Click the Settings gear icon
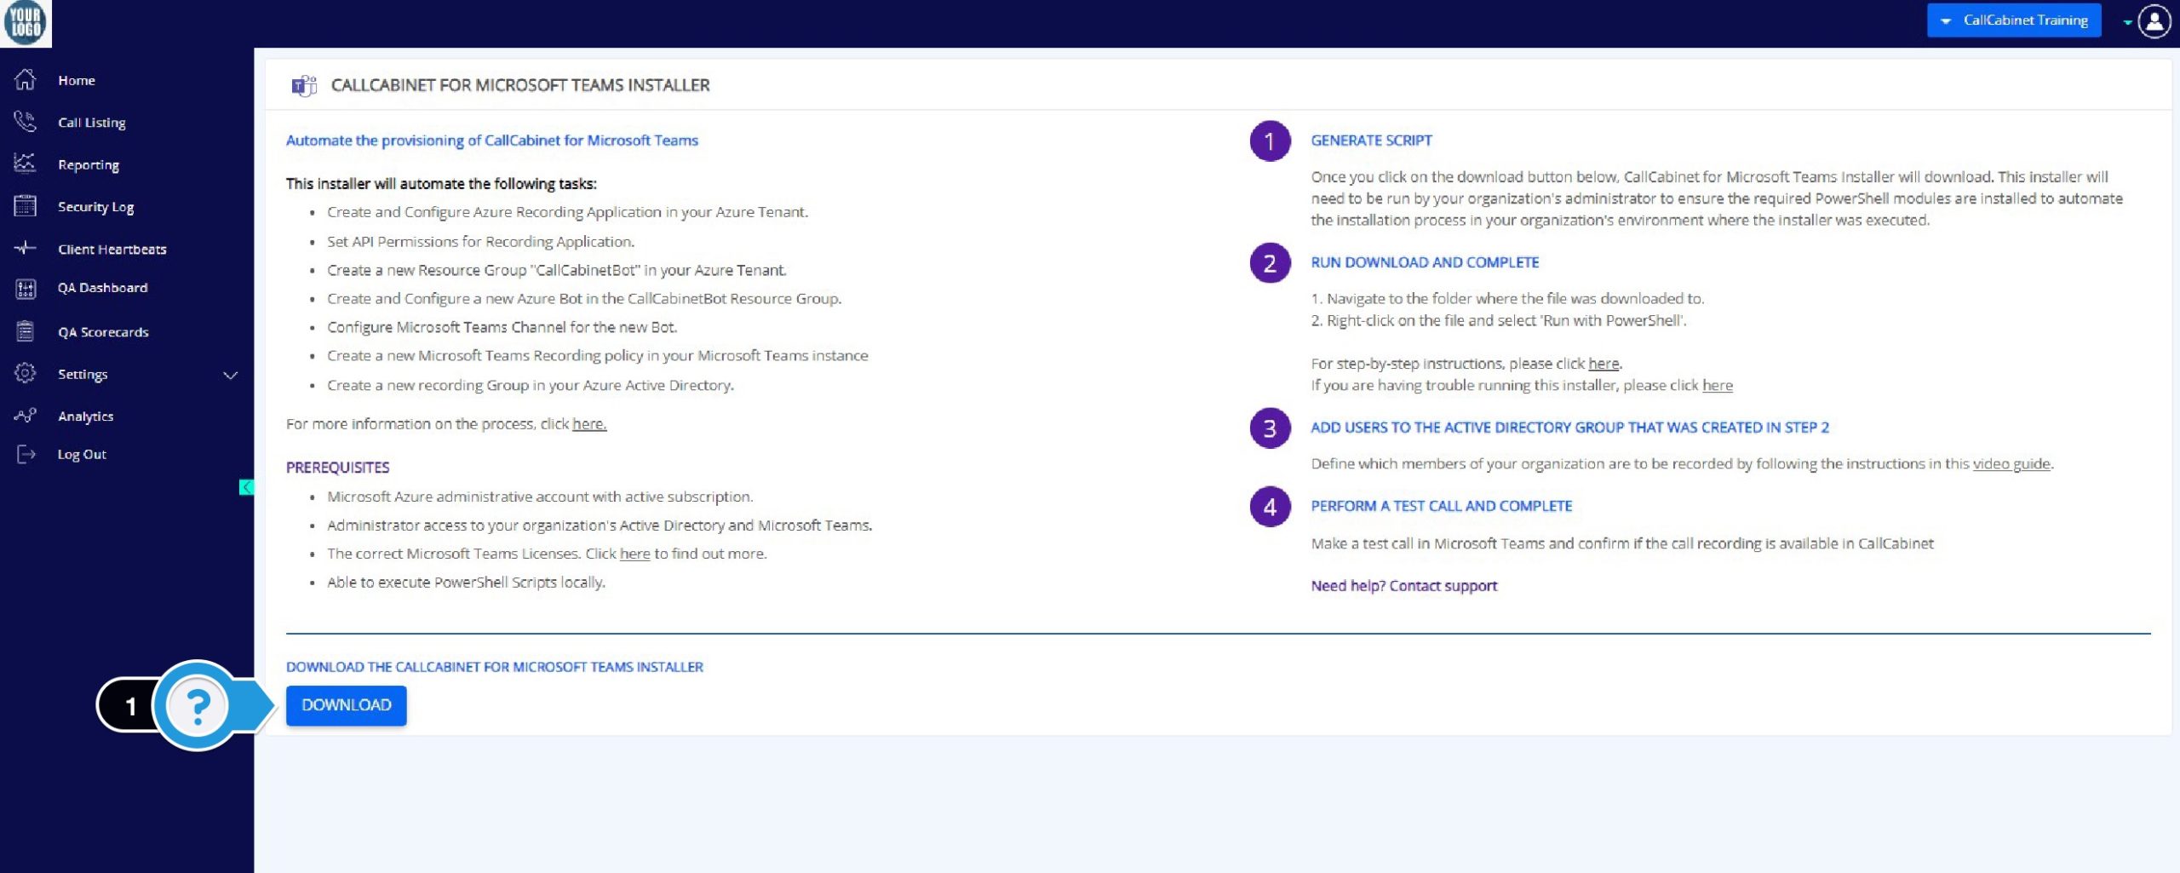This screenshot has height=873, width=2180. click(x=25, y=373)
